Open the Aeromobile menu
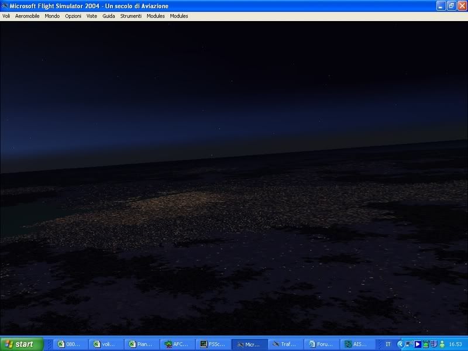 [x=27, y=16]
